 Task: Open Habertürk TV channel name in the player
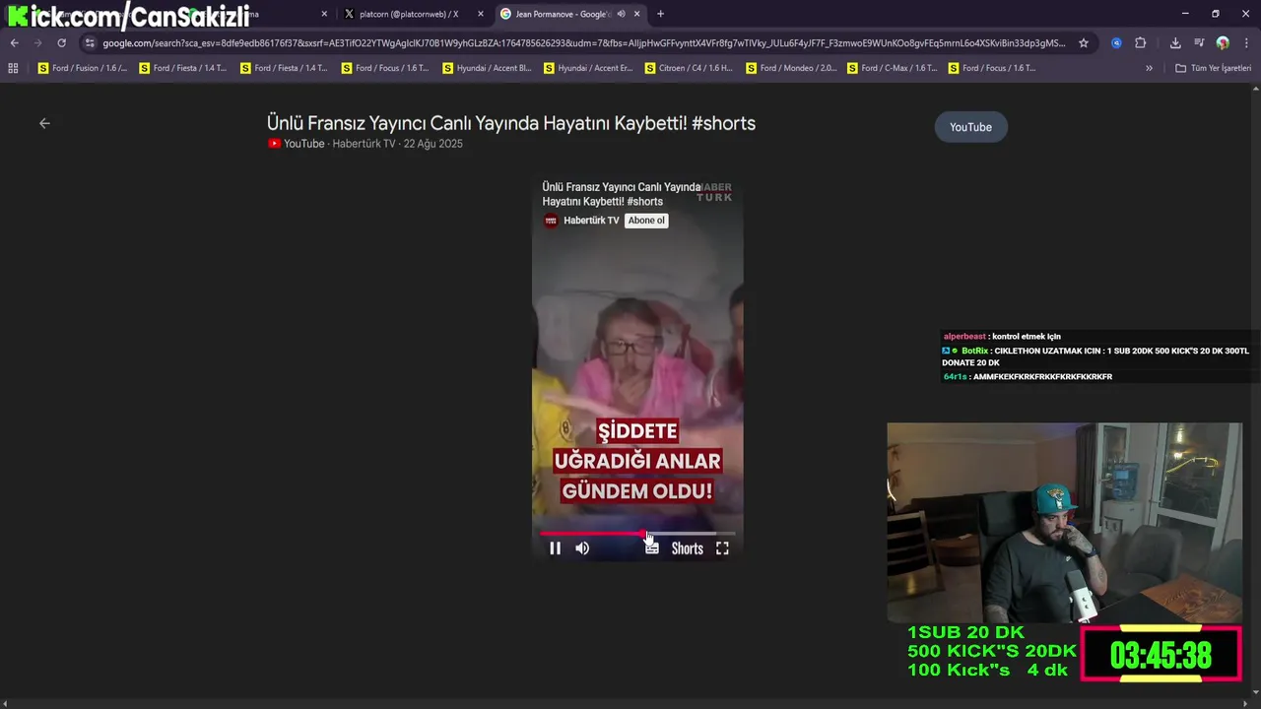591,221
